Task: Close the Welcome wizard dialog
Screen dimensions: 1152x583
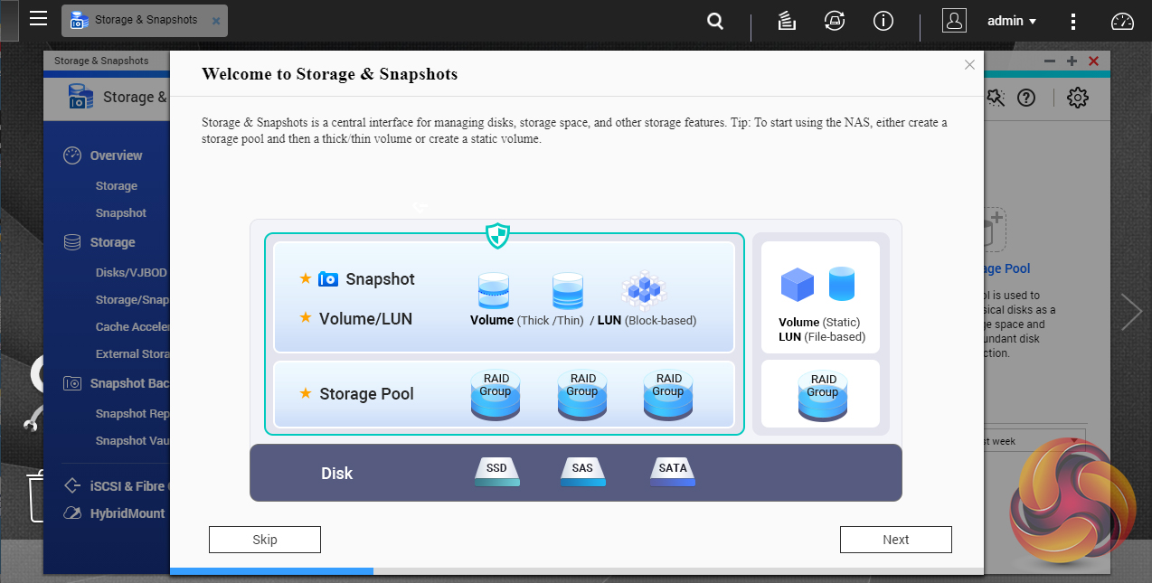Action: pos(969,65)
